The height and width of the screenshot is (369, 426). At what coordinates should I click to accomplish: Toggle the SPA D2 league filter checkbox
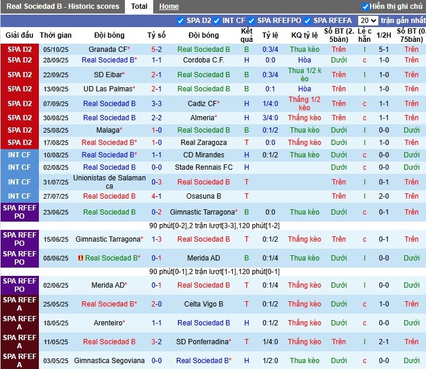click(x=181, y=21)
